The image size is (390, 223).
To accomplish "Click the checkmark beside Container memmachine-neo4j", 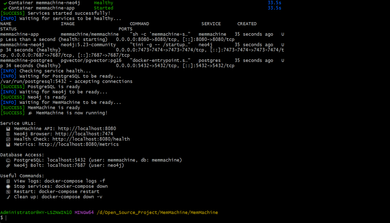I will [5, 3].
